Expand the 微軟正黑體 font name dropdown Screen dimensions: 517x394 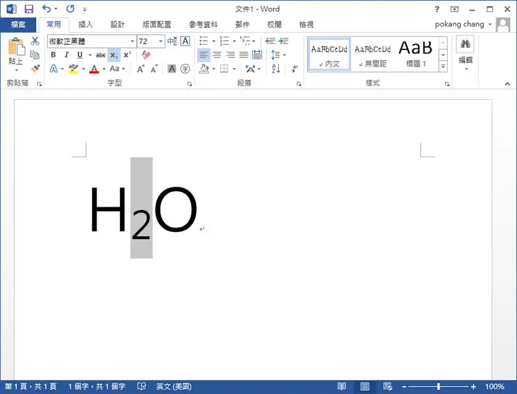[132, 41]
